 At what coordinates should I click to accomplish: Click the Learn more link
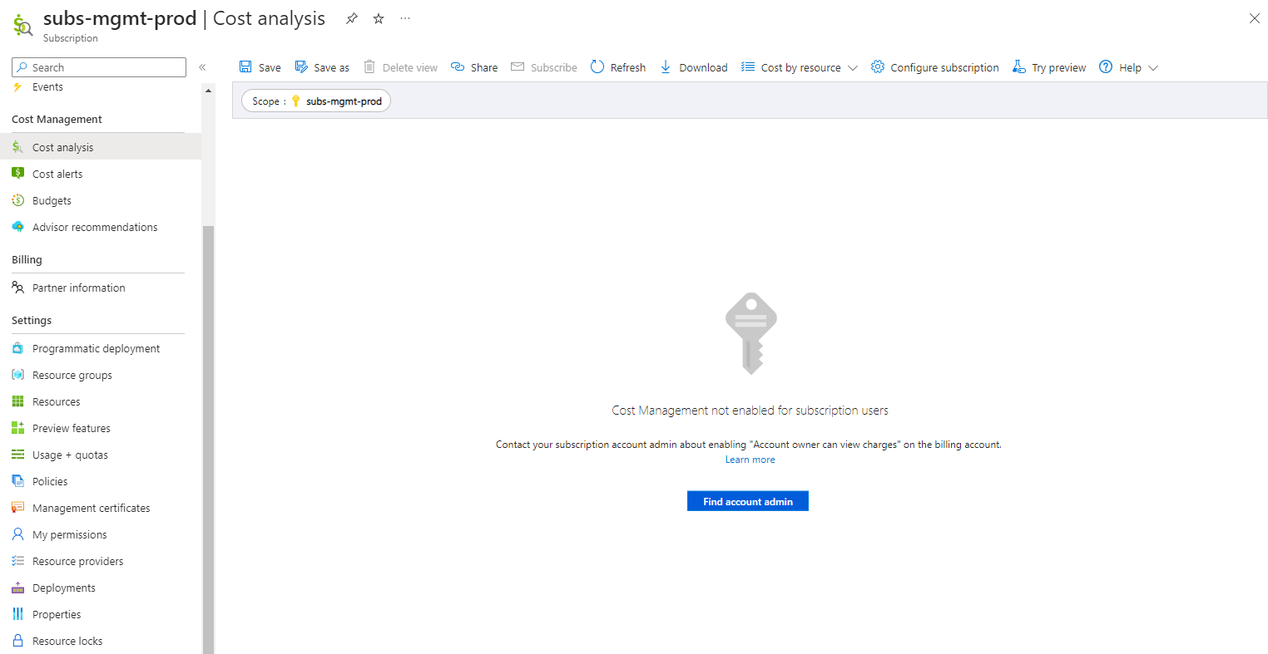tap(750, 460)
